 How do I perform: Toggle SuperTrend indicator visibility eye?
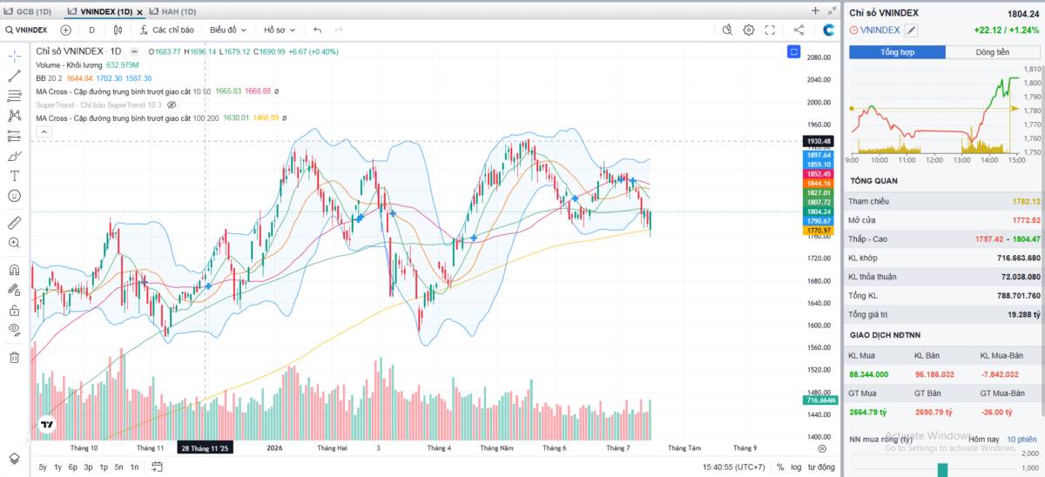(x=172, y=104)
